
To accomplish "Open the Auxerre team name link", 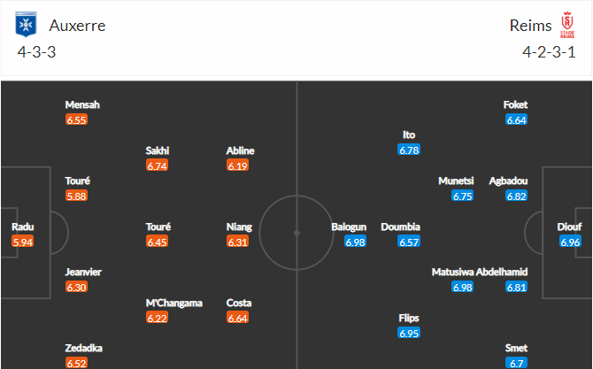I will point(77,26).
